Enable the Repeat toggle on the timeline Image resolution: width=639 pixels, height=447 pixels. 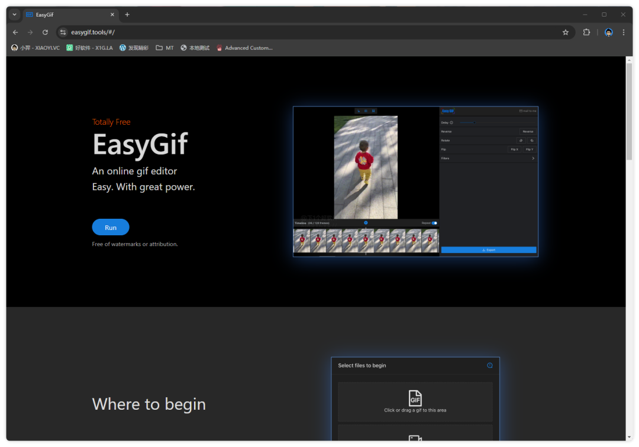point(434,223)
